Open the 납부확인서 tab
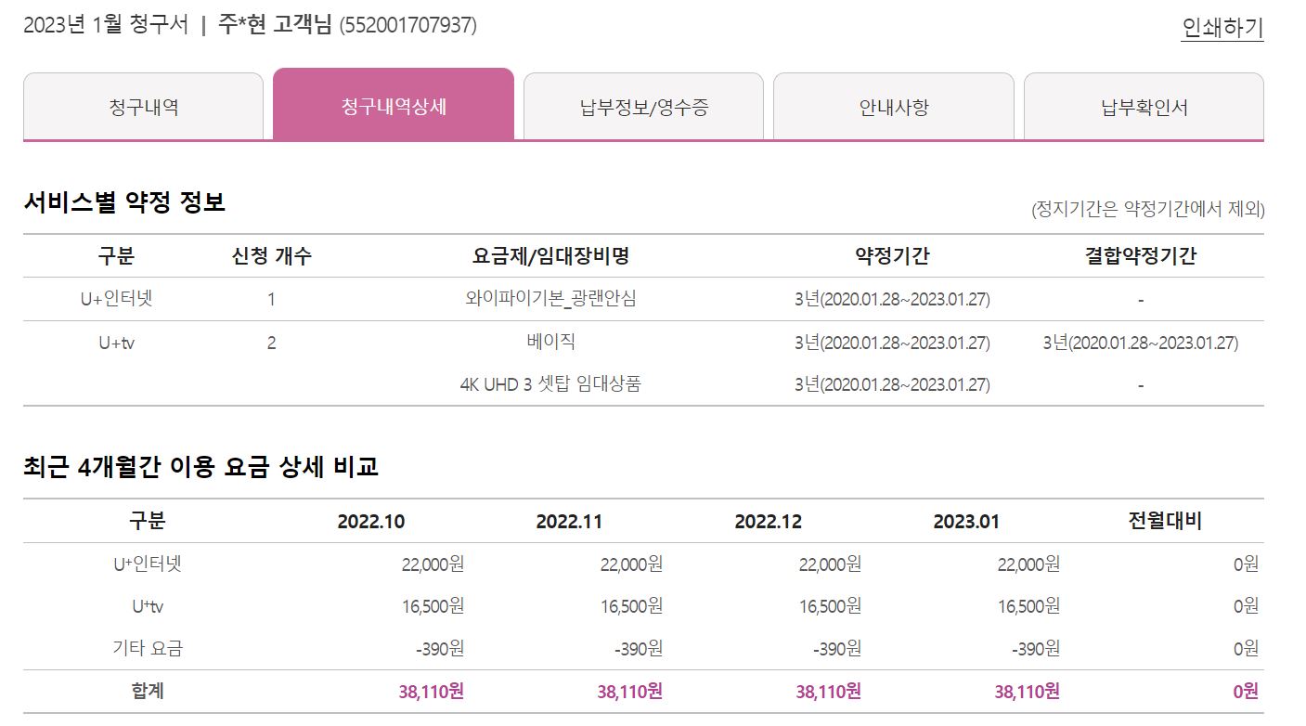 1144,107
